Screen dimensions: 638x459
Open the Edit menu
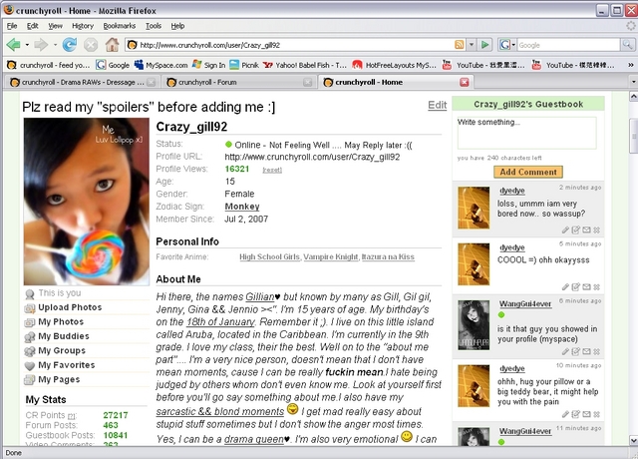(32, 26)
